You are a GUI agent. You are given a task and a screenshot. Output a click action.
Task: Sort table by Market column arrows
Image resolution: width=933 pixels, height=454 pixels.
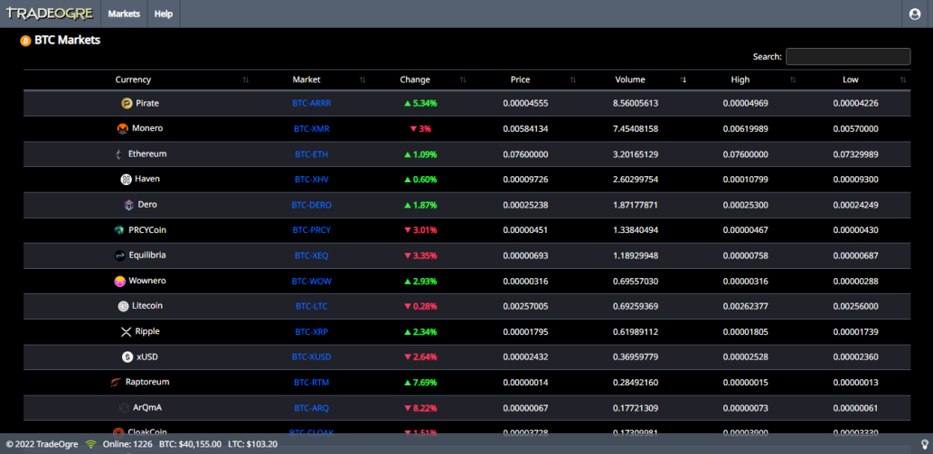[363, 79]
